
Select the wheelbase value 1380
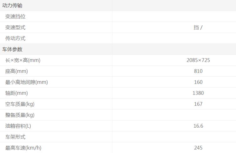coord(198,93)
